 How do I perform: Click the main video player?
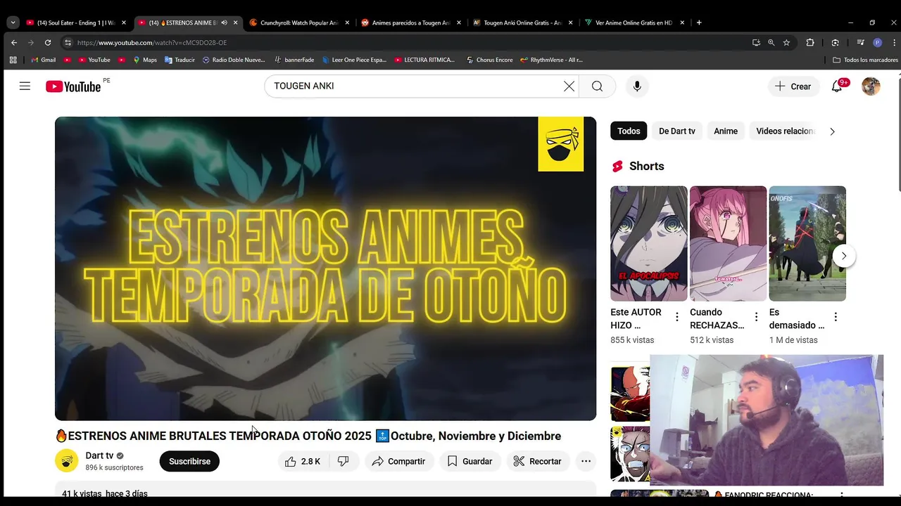click(325, 268)
